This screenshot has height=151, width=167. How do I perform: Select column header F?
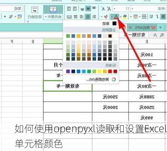(12, 42)
